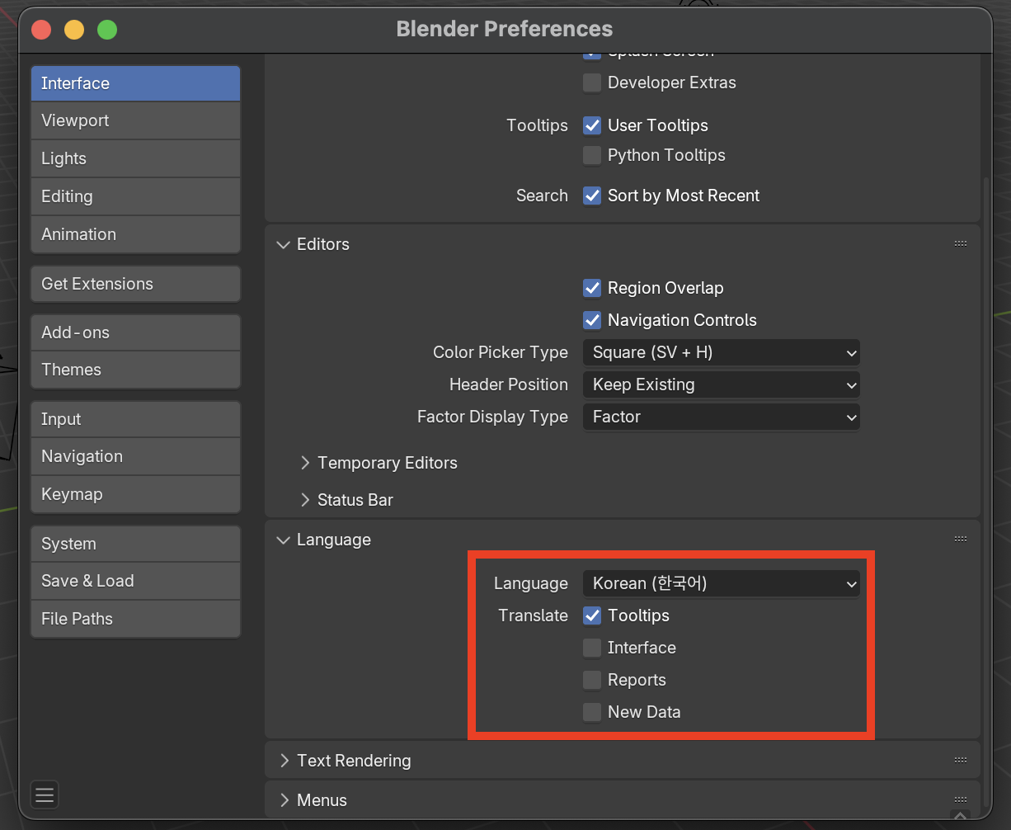Expand the Text Rendering panel
Screen dimensions: 1011x830
point(284,761)
